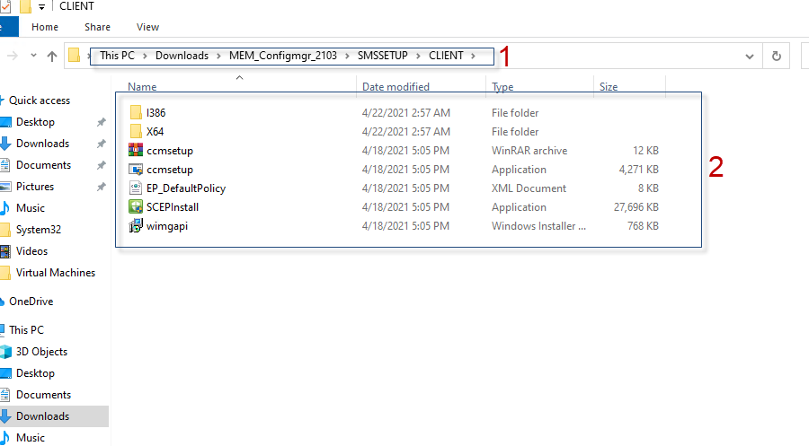Click the Pictures icon in Quick access
The image size is (809, 446).
[5, 187]
